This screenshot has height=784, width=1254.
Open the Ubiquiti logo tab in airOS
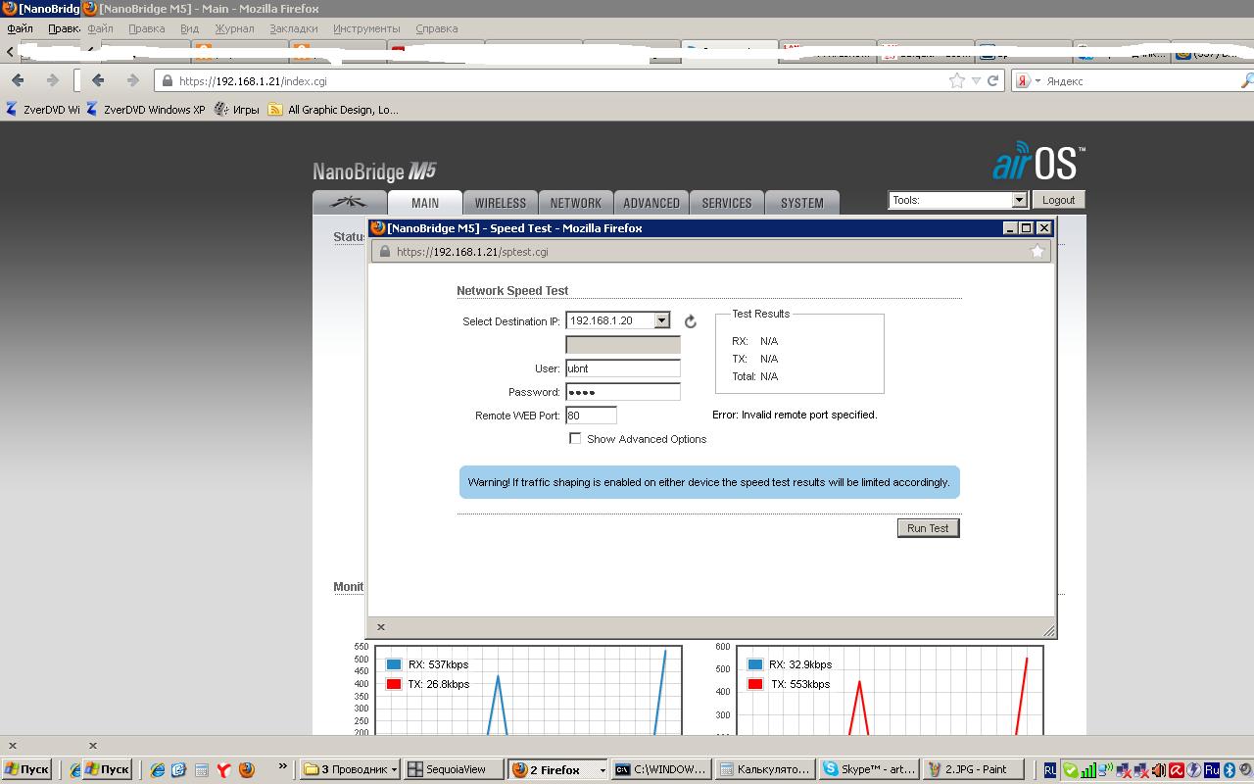[x=349, y=203]
